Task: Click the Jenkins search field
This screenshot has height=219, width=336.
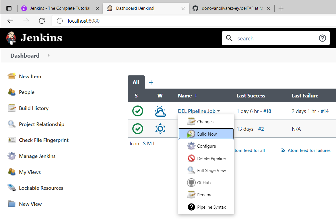Action: (275, 38)
